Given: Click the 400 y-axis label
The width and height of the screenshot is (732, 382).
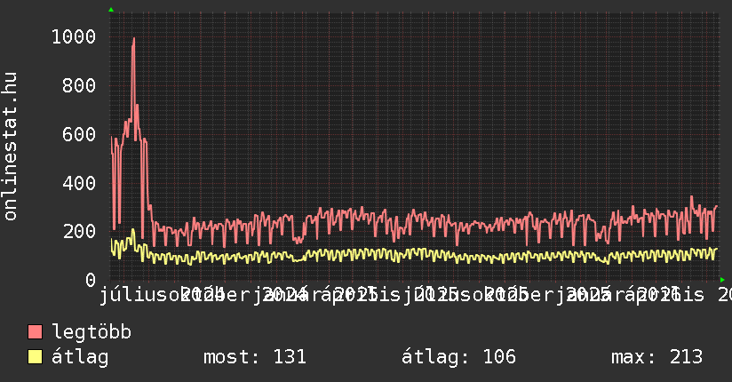Looking at the screenshot, I should 79,183.
